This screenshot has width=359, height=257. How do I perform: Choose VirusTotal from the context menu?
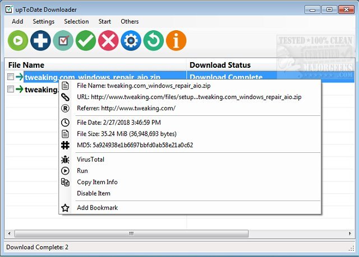tap(190, 160)
